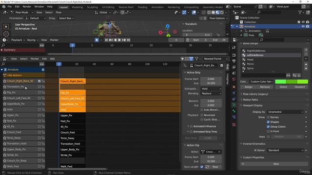The image size is (312, 175).
Task: Move bone group up arrow
Action: tap(306, 64)
